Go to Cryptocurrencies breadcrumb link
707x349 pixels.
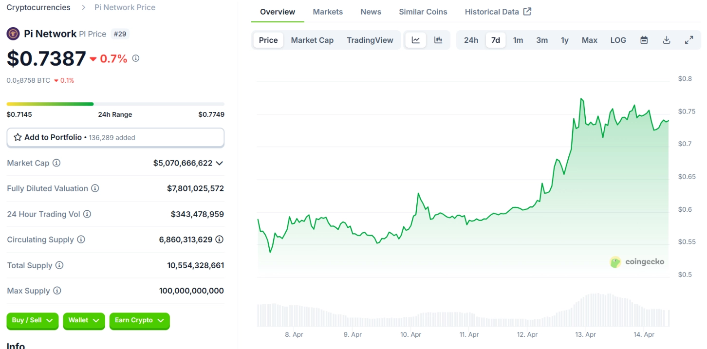tap(38, 7)
